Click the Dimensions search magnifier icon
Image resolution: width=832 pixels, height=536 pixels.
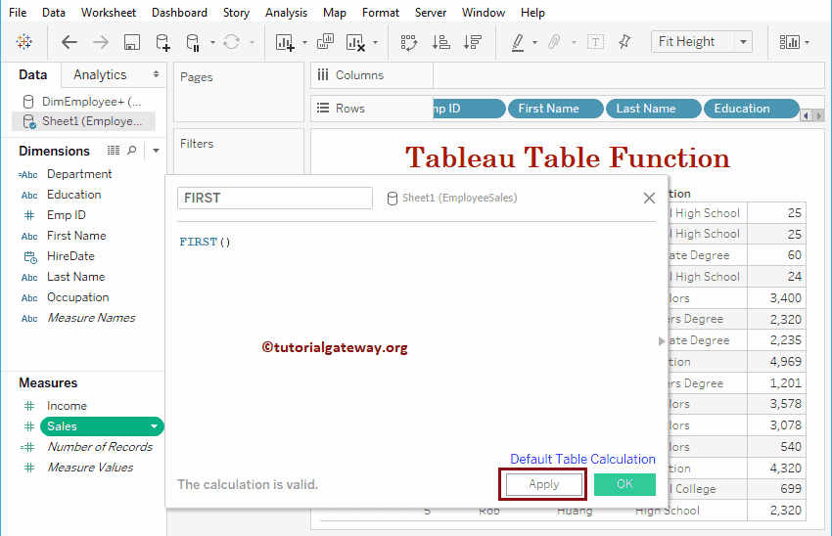pos(132,151)
